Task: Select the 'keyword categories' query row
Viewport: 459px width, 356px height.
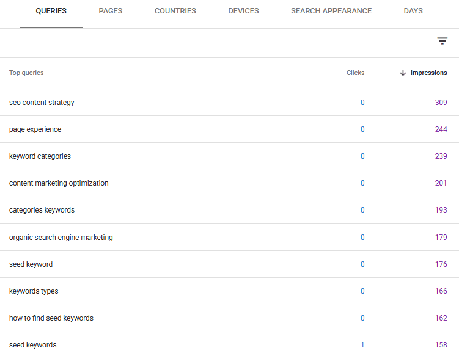Action: pyautogui.click(x=230, y=156)
